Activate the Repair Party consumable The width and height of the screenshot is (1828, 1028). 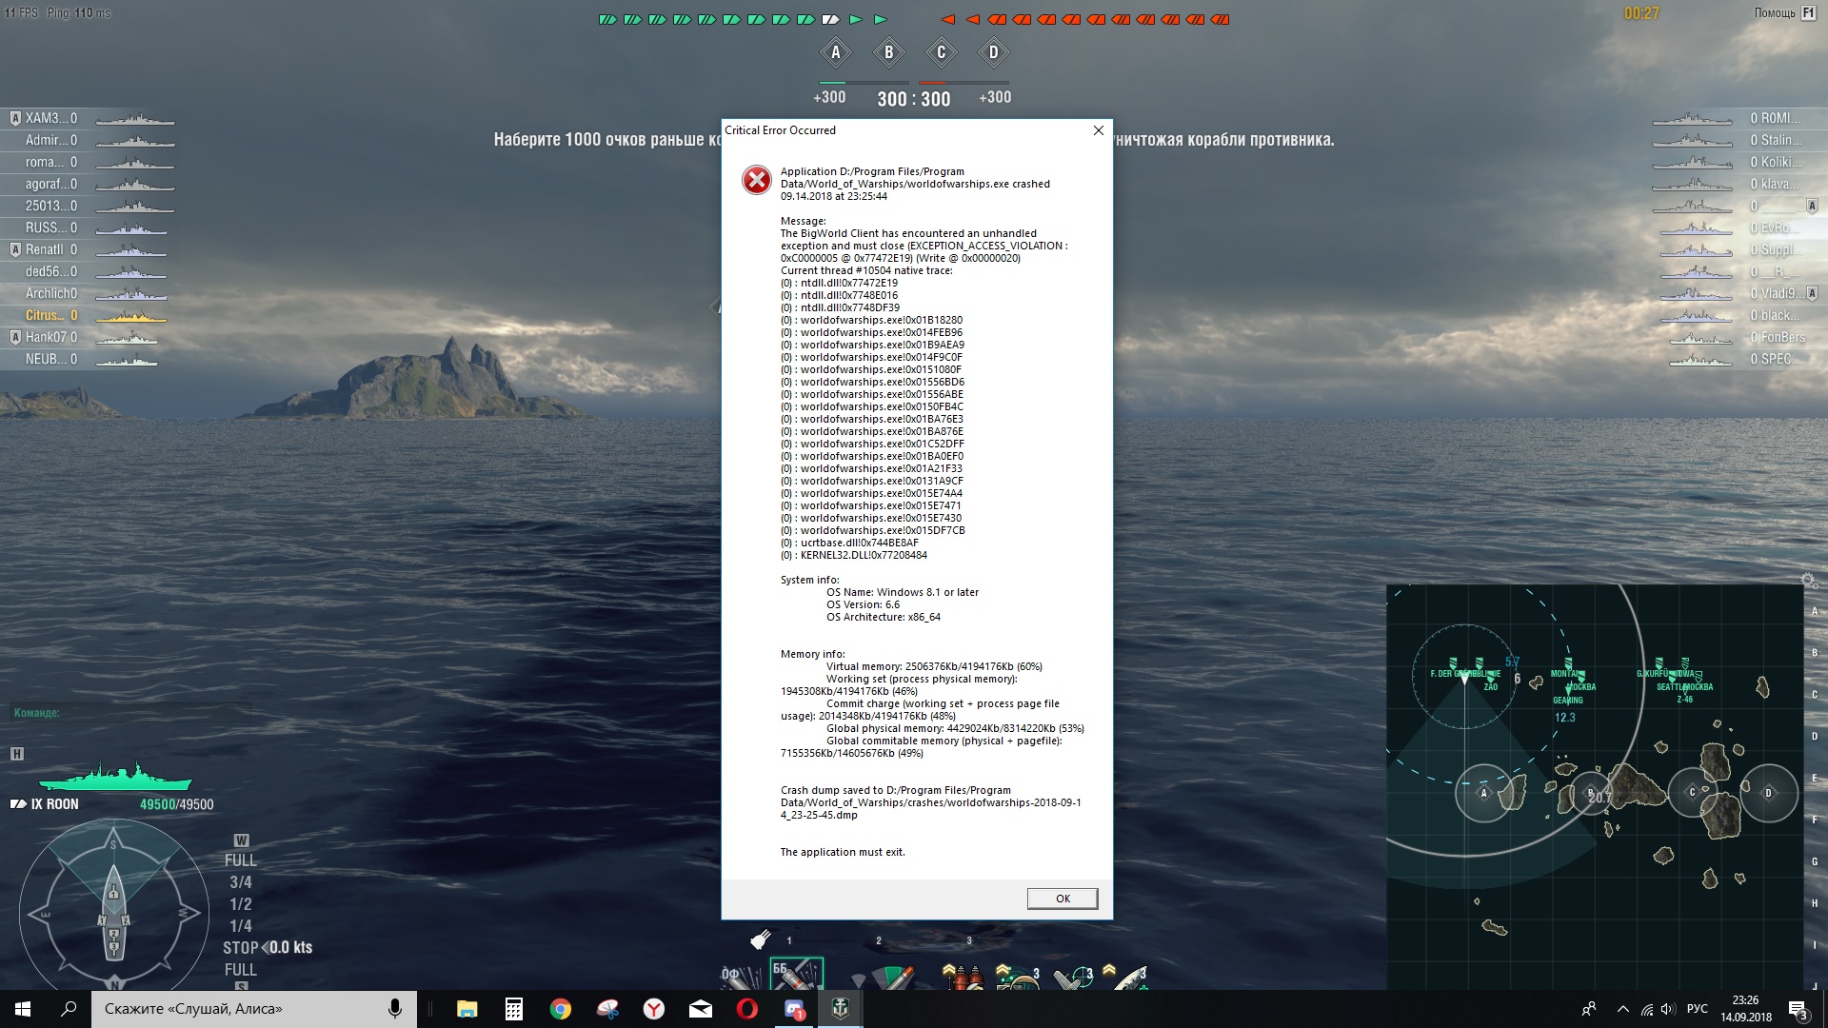click(x=1127, y=977)
